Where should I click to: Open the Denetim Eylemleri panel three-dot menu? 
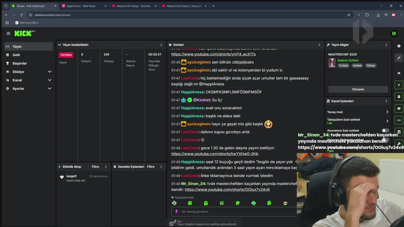point(161,167)
